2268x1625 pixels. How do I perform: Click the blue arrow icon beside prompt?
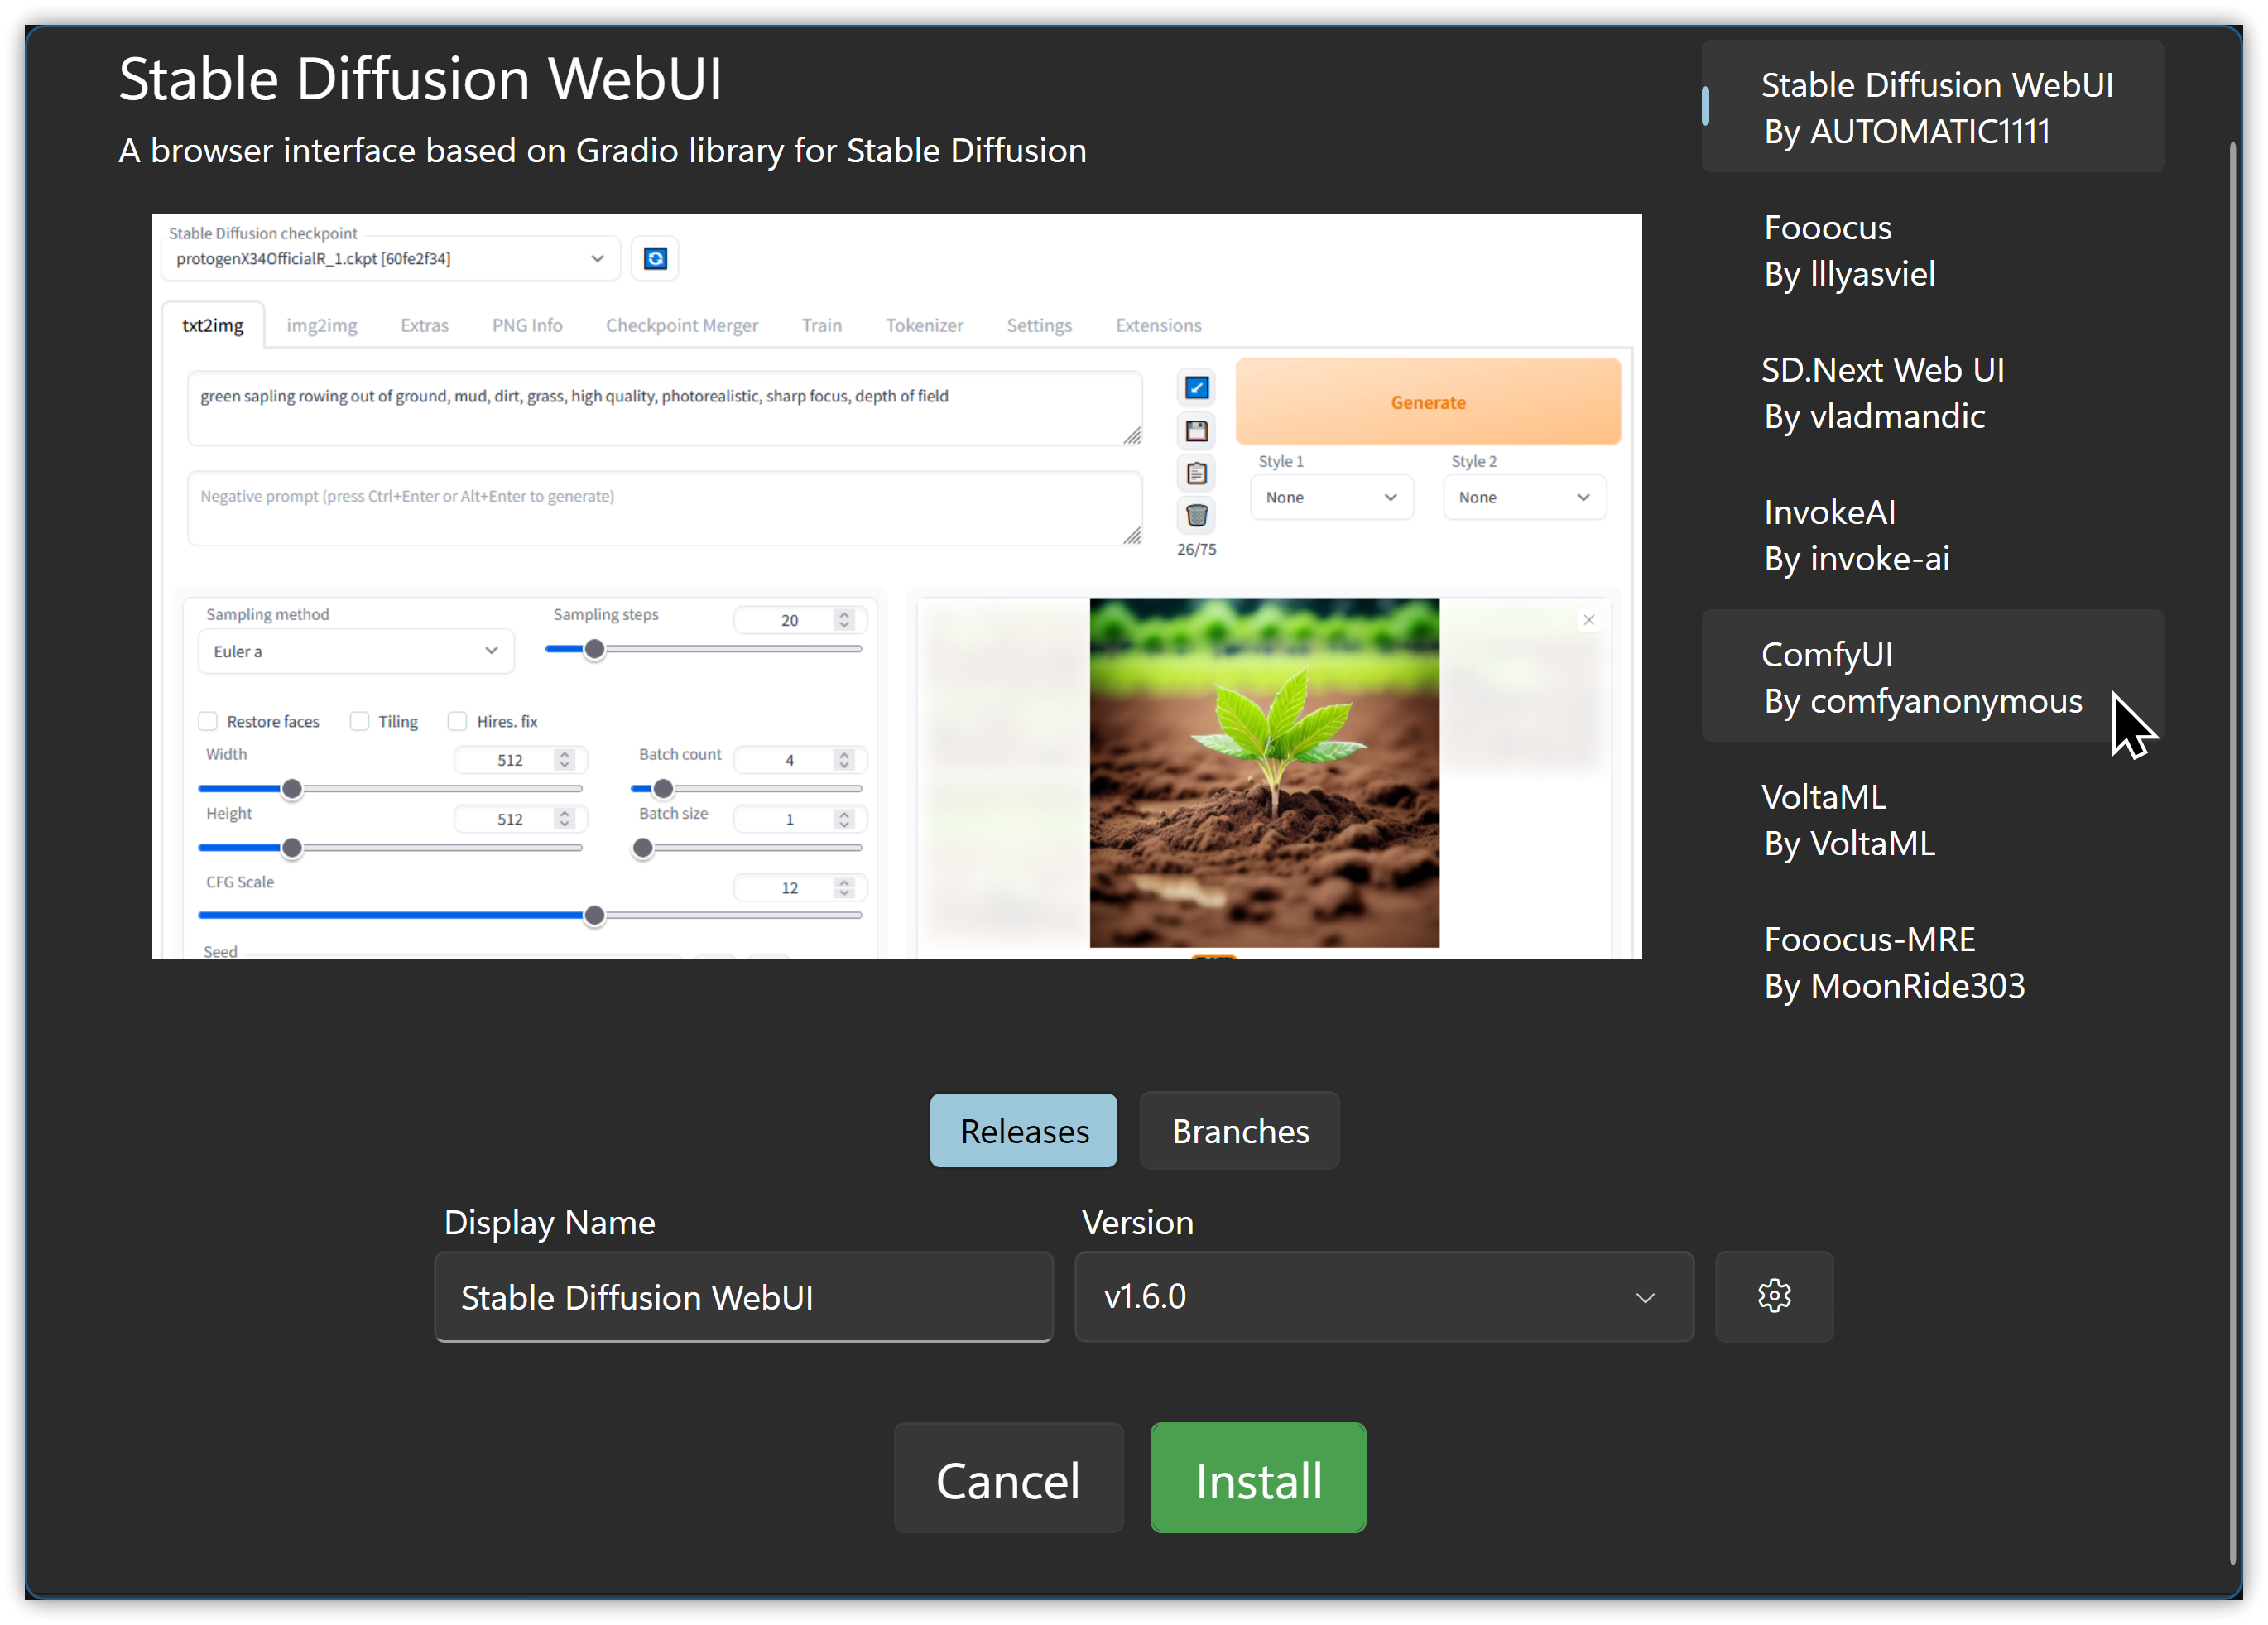1196,388
